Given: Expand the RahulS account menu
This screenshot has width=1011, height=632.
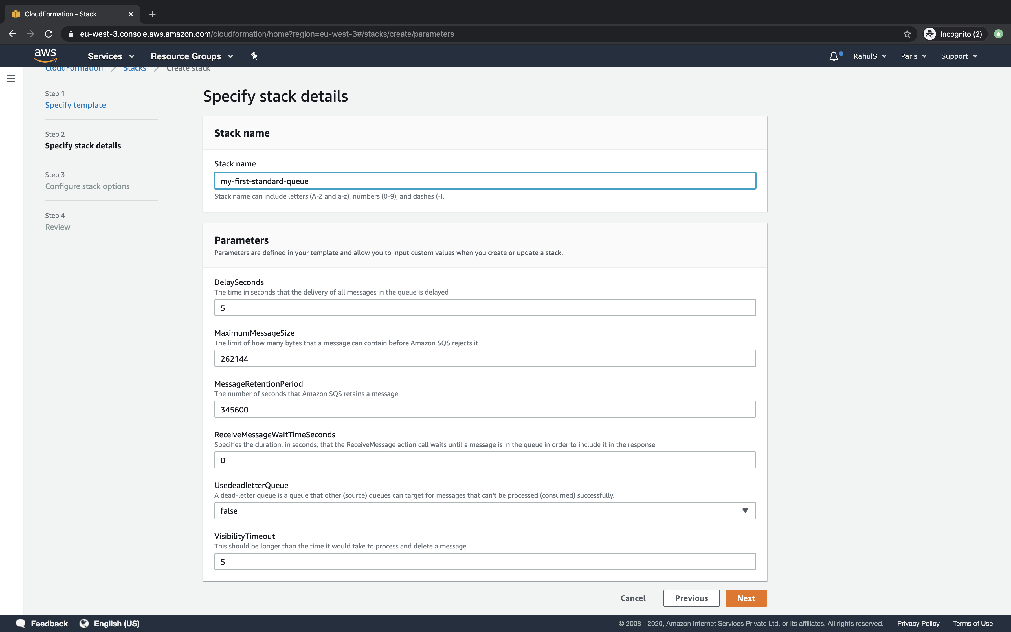Looking at the screenshot, I should pyautogui.click(x=869, y=56).
